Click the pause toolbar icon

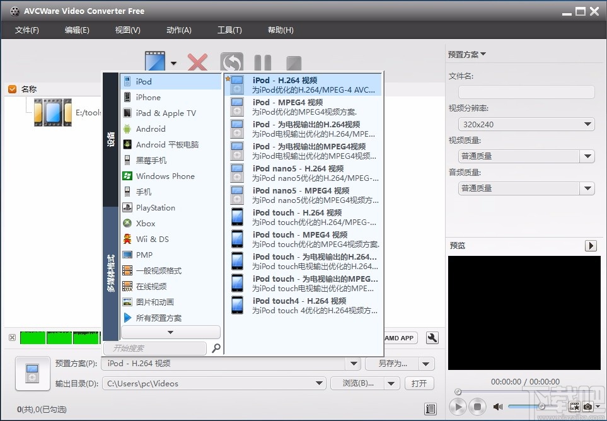[262, 61]
